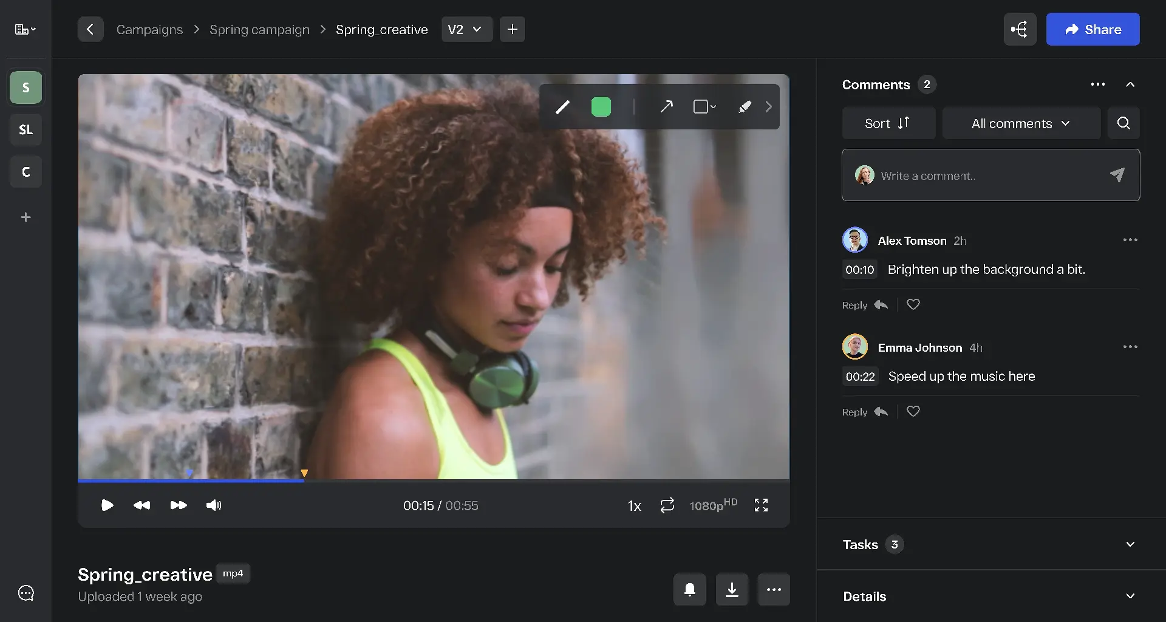Select the pencil drawing tool
The image size is (1166, 622).
(562, 107)
